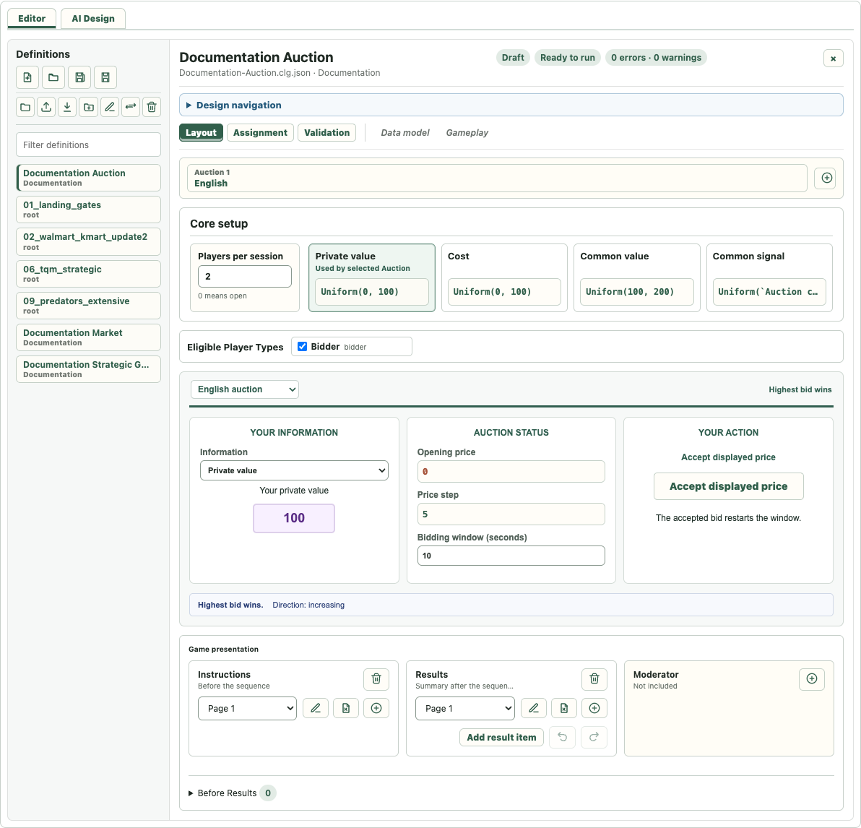Select 01_landing_gates definition
The image size is (861, 828).
tap(88, 210)
